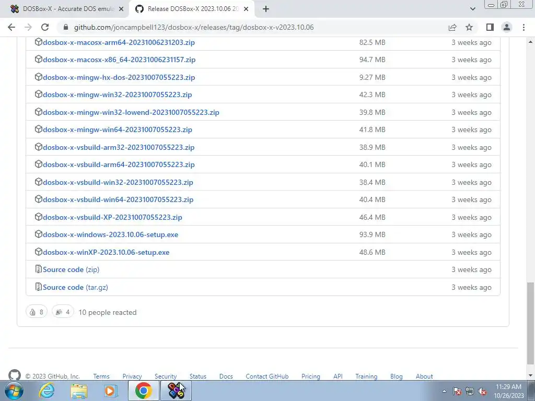Bookmark this page with the star icon

(469, 27)
